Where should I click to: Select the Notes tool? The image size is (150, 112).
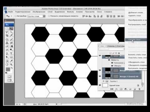click(x=7, y=61)
